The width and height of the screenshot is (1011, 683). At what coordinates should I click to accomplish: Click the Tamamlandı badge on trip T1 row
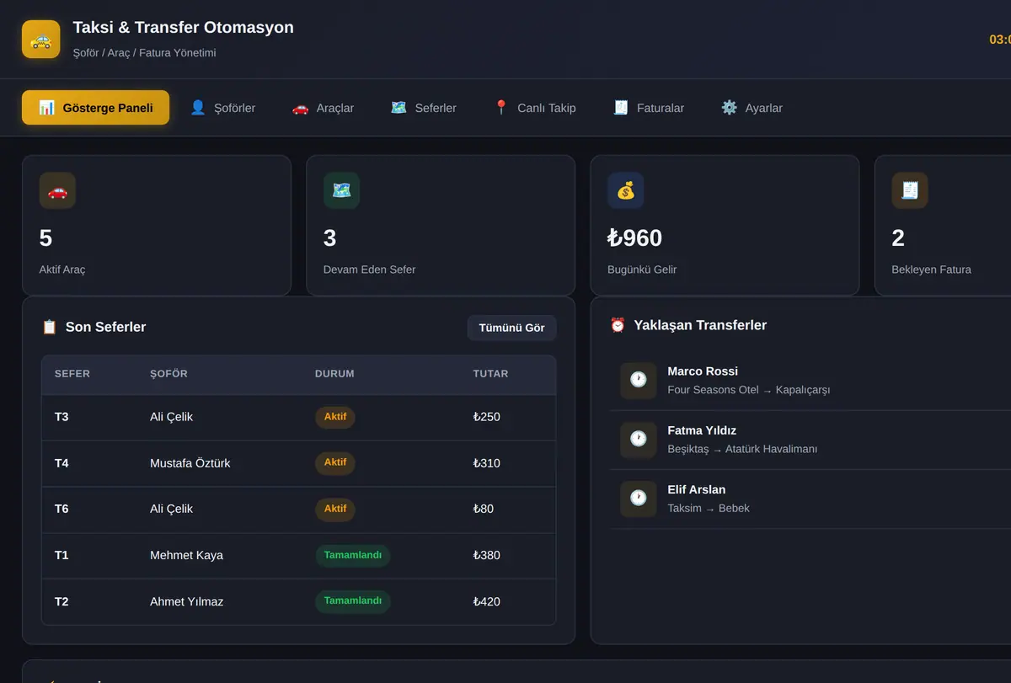[x=353, y=555]
